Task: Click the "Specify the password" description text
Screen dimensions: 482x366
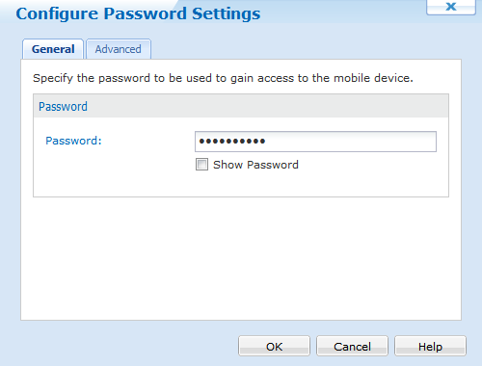Action: pos(223,78)
